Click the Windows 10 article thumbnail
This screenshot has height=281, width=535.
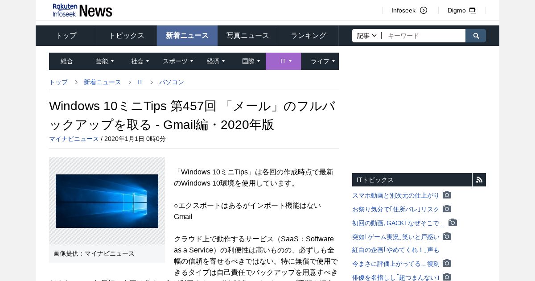[x=107, y=201]
